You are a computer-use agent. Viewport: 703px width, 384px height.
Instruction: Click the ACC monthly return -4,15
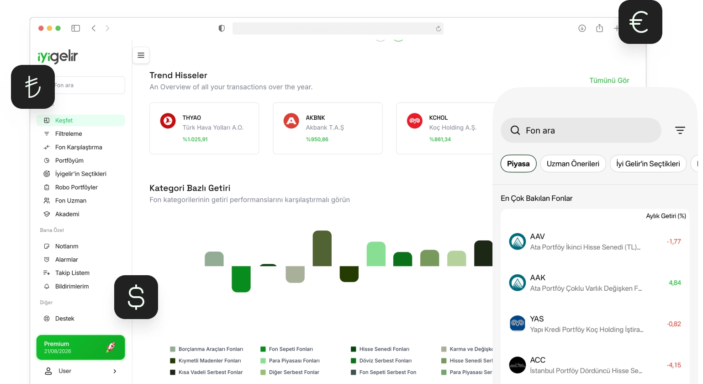(x=674, y=365)
